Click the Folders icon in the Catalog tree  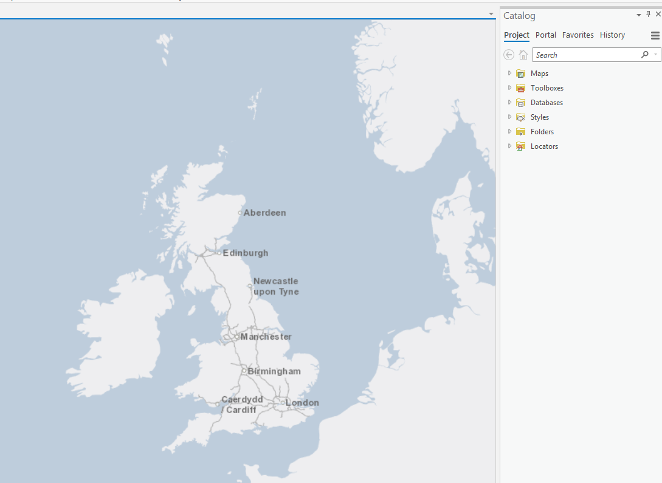pyautogui.click(x=521, y=131)
